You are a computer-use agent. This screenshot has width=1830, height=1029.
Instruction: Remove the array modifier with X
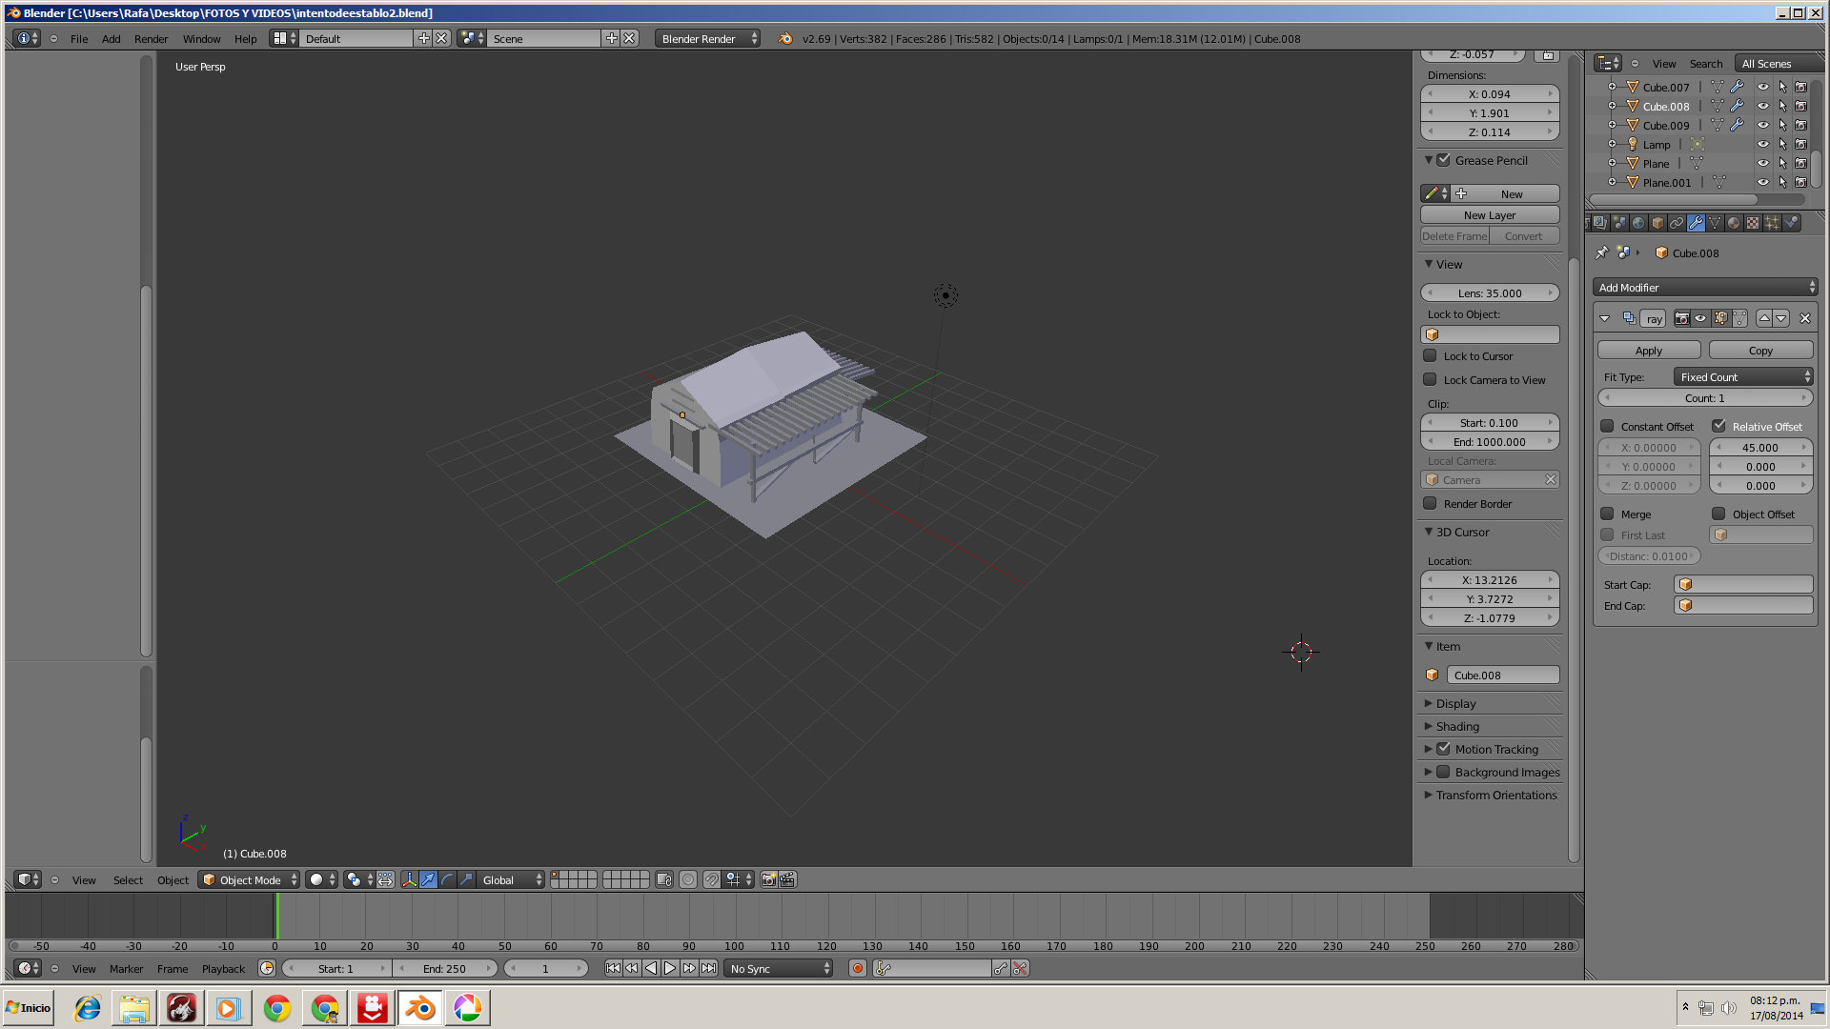pyautogui.click(x=1804, y=318)
